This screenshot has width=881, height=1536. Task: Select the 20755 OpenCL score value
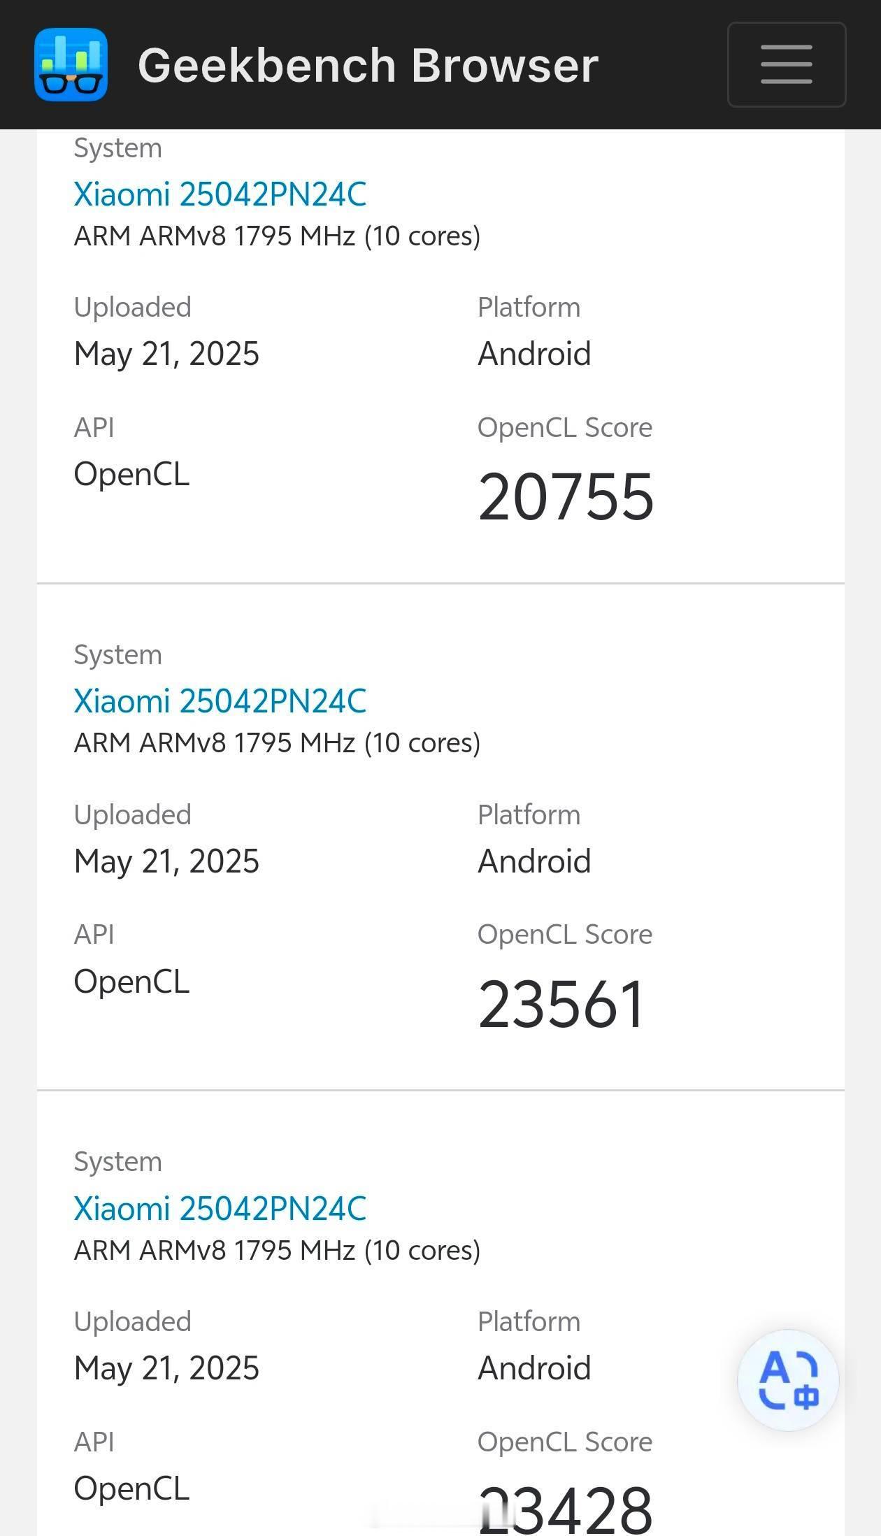coord(566,496)
